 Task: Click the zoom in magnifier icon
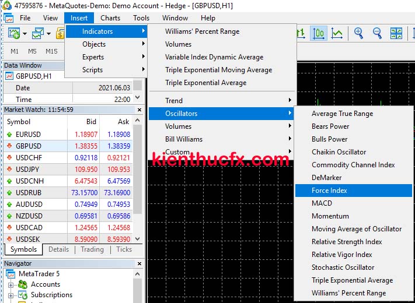[x=358, y=33]
